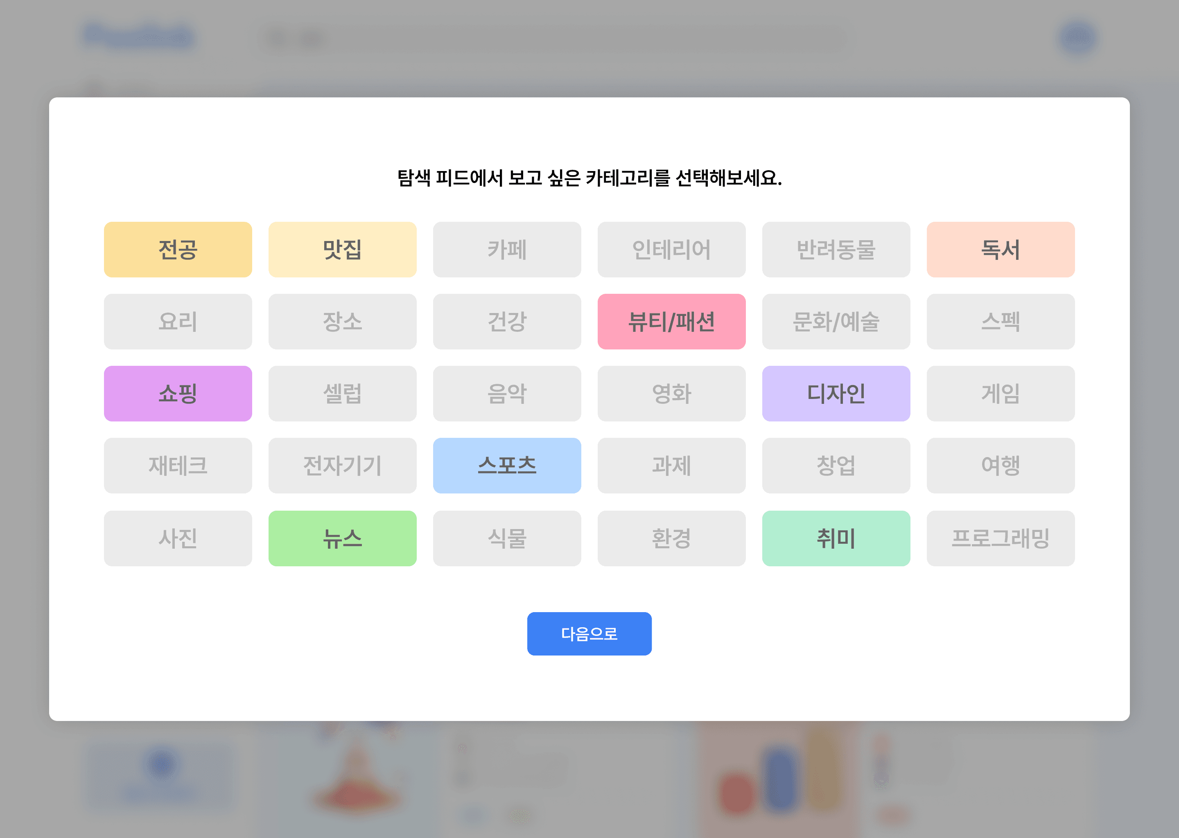Enable the 영화 category
This screenshot has height=838, width=1179.
point(671,393)
